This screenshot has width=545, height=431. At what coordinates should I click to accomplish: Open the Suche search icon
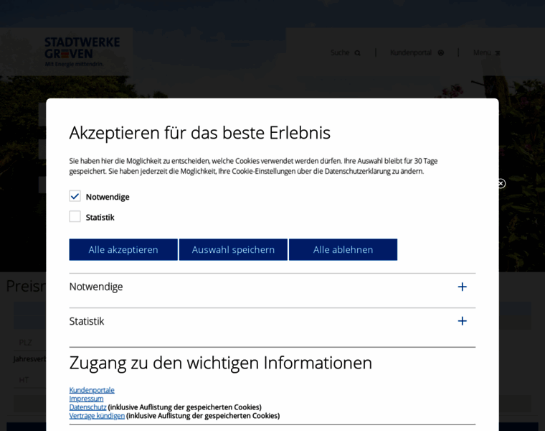tap(358, 53)
